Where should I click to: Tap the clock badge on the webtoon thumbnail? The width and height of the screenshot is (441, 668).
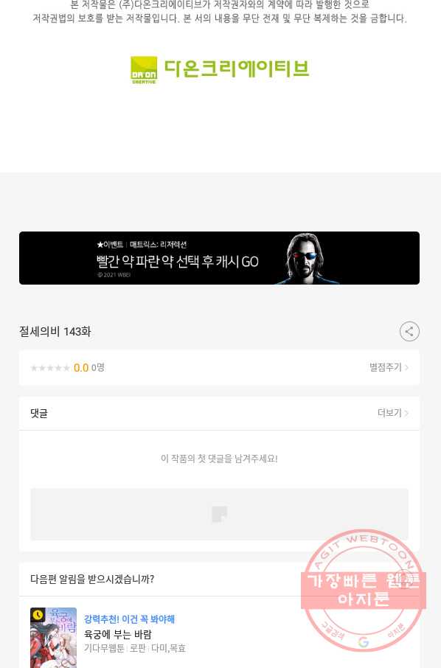click(38, 615)
